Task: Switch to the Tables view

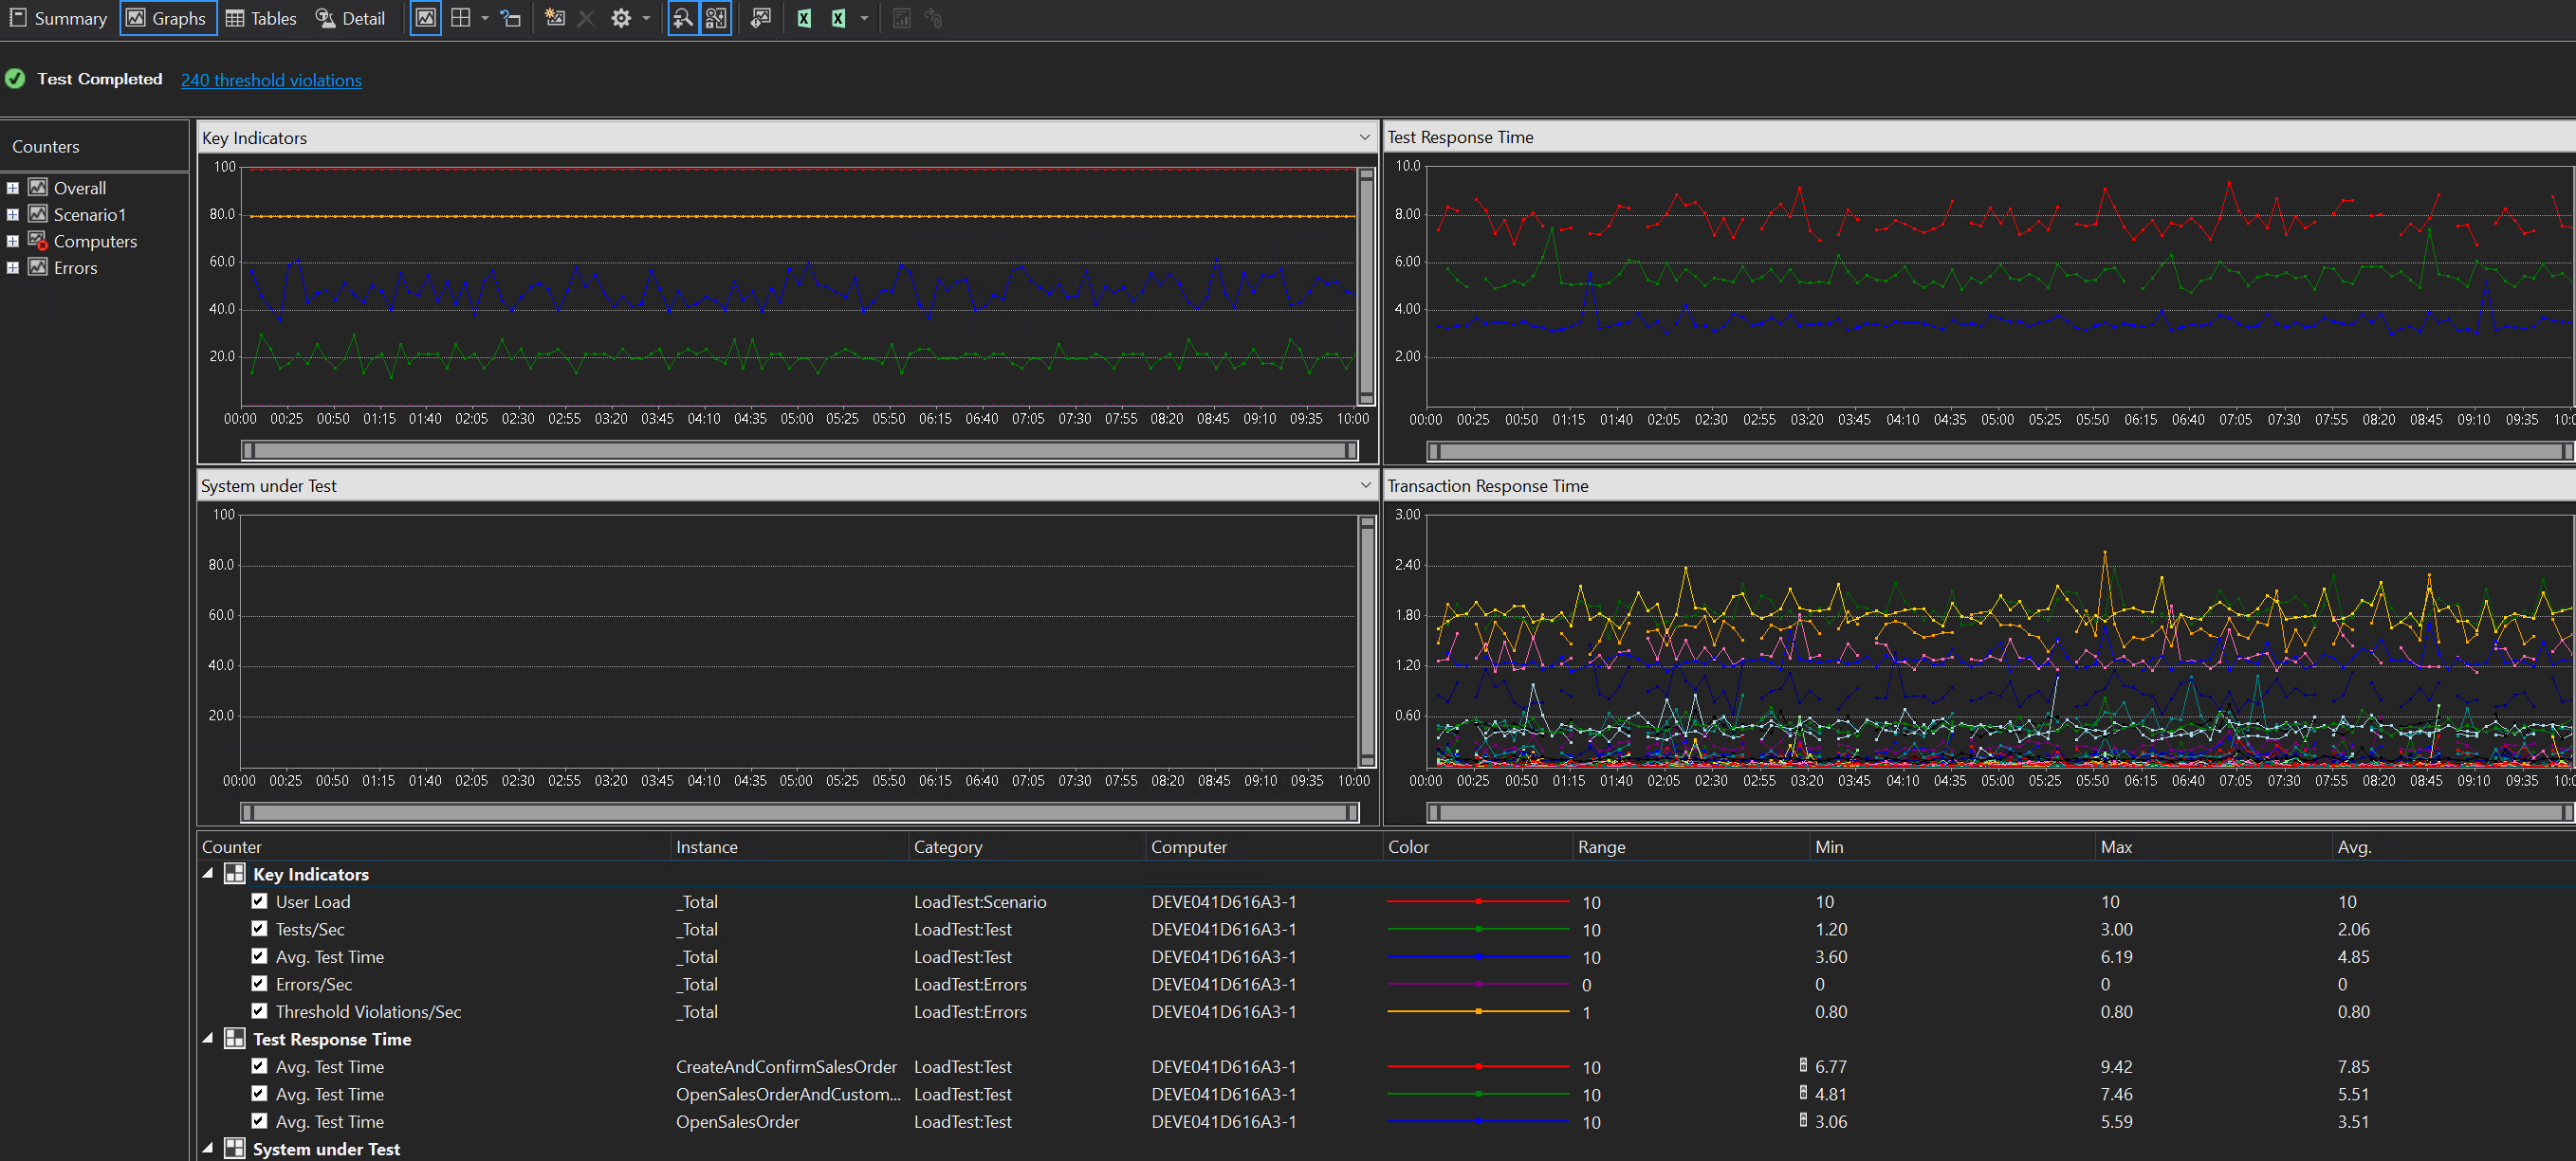Action: tap(261, 18)
